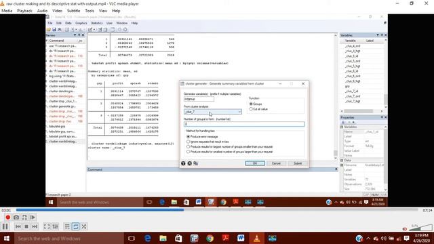
Task: Stop playback with the Stop button
Action: [26, 226]
